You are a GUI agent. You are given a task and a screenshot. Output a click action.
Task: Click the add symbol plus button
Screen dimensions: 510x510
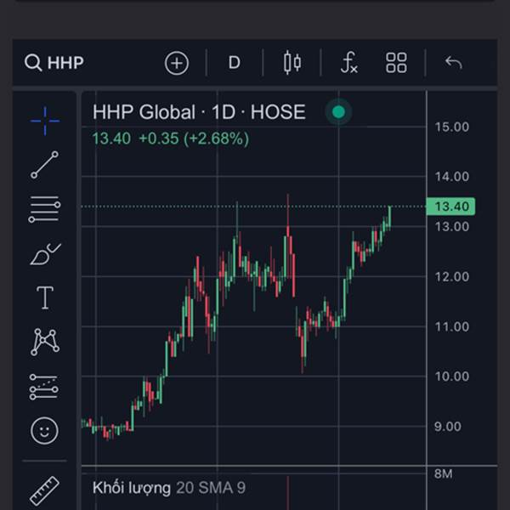click(x=176, y=63)
